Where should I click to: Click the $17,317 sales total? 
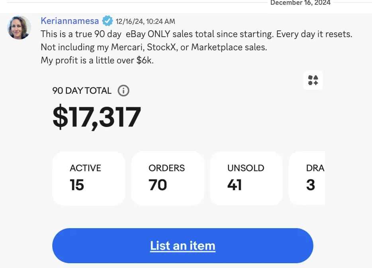pos(97,117)
